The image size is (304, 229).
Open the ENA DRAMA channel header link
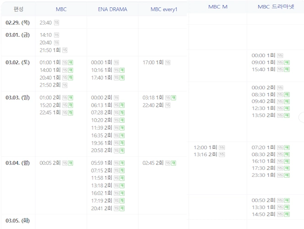[113, 9]
